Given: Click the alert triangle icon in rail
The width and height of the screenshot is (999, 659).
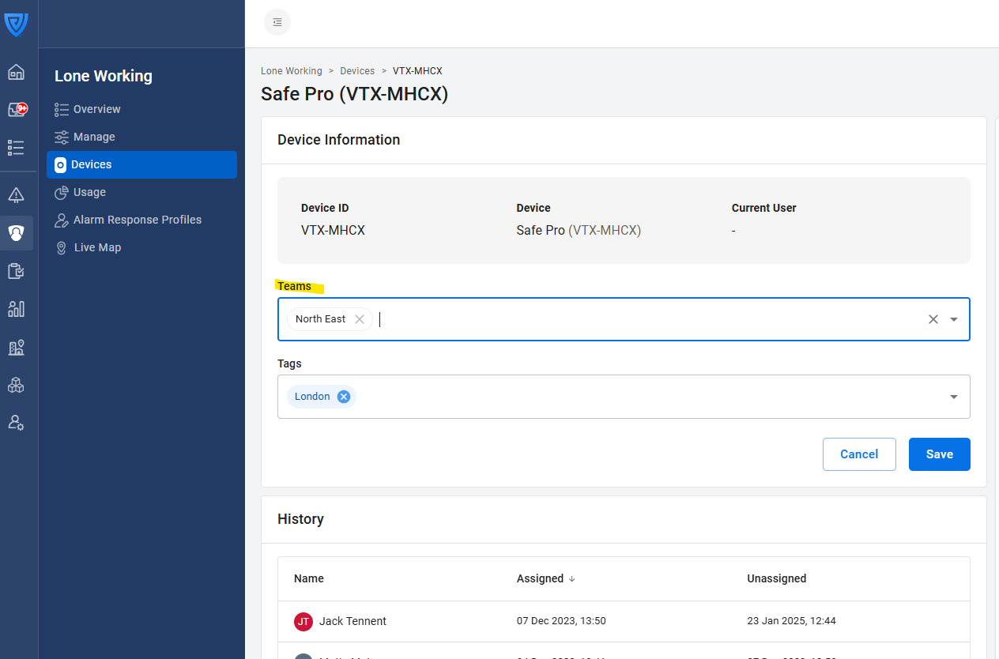Looking at the screenshot, I should pos(16,195).
